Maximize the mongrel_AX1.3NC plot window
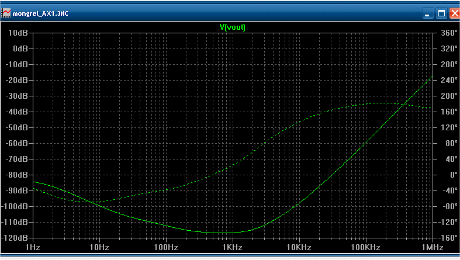The image size is (460, 260). [x=441, y=13]
